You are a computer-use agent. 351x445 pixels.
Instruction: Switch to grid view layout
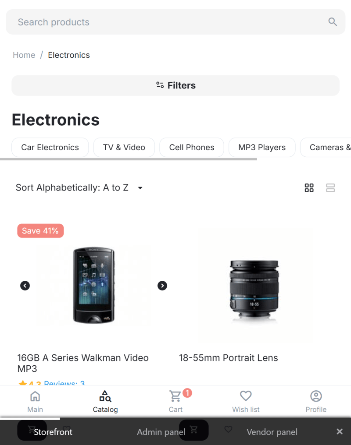pyautogui.click(x=309, y=188)
